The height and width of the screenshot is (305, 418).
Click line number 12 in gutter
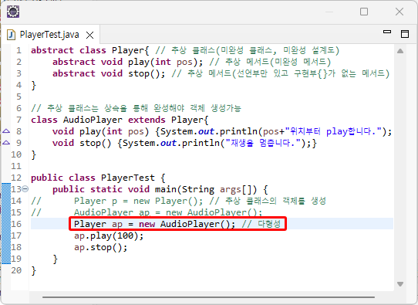pos(16,178)
